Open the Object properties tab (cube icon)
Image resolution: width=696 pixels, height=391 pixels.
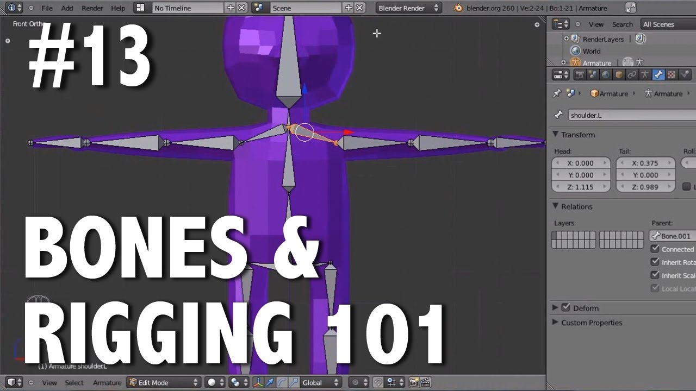point(619,74)
